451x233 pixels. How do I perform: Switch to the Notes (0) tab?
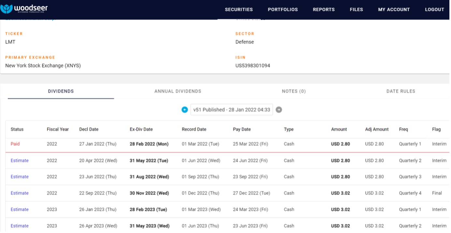[x=294, y=91]
